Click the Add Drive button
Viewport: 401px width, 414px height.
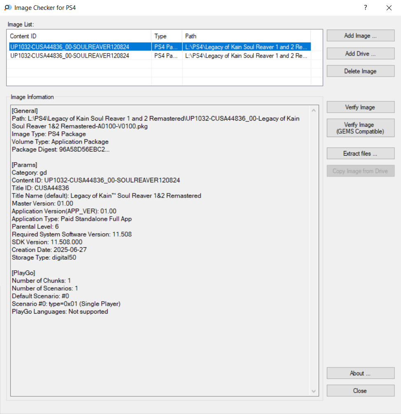(x=360, y=53)
